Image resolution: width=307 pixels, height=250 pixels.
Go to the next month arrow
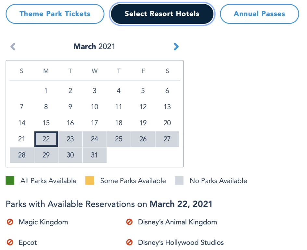tap(176, 47)
